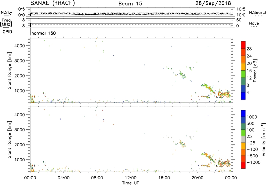The image size is (267, 185).
Task: Click the '04:00' time tick label
Action: pos(63,178)
